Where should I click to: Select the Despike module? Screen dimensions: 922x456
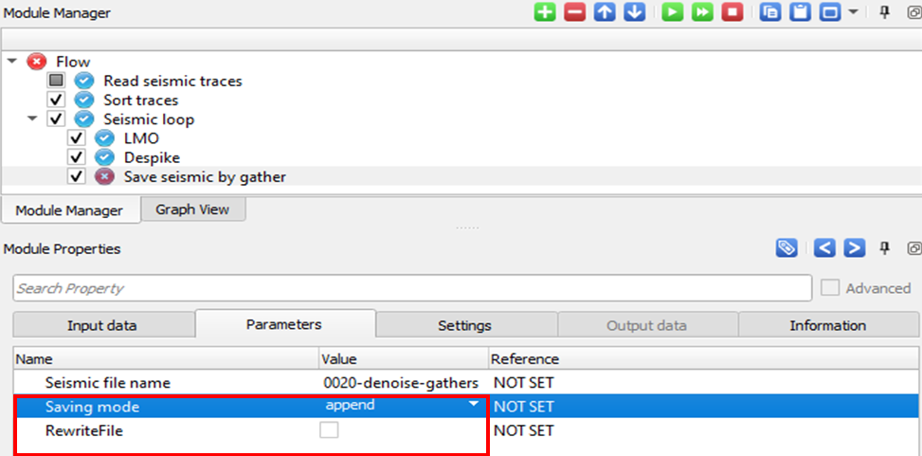click(152, 157)
